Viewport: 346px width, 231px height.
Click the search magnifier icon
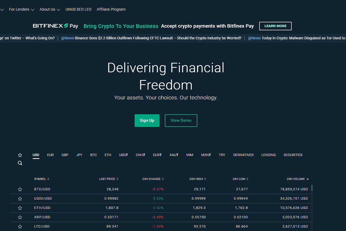pyautogui.click(x=20, y=163)
